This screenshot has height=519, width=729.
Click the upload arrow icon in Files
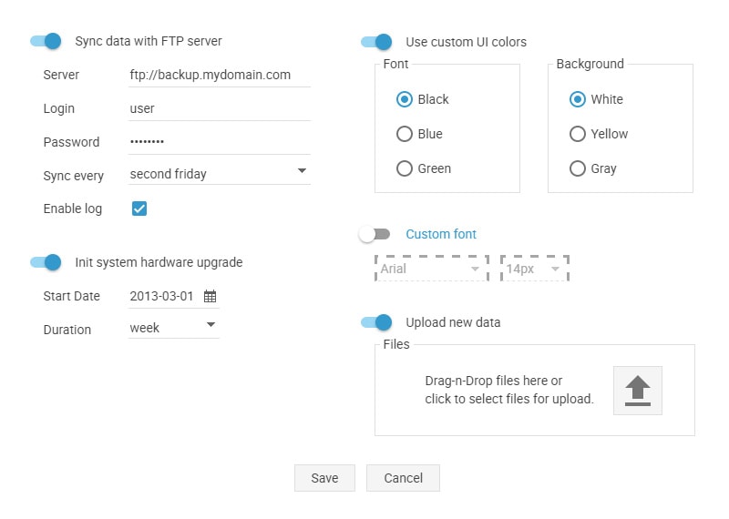[637, 391]
